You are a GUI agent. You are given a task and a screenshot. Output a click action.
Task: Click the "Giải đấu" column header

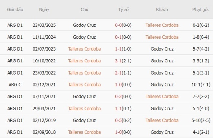pyautogui.click(x=15, y=9)
